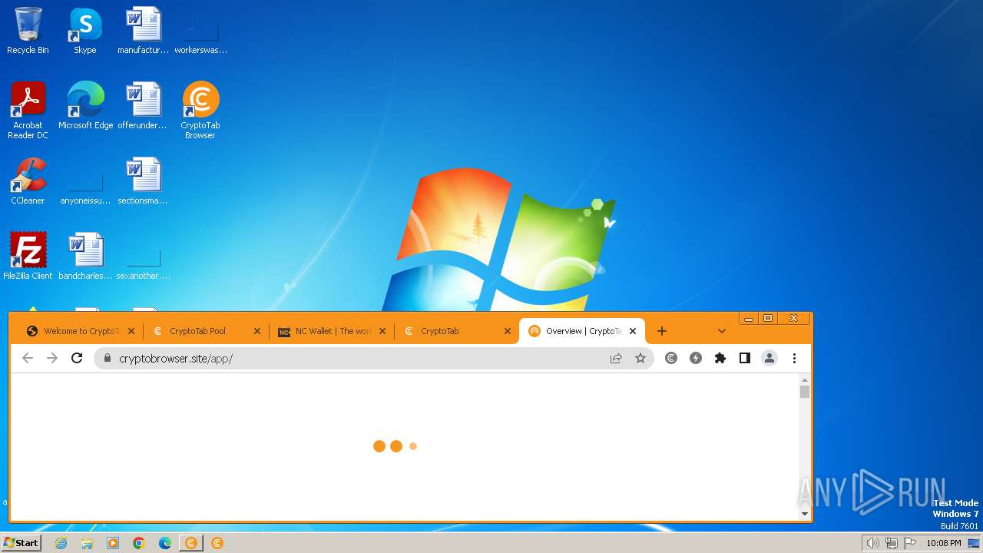This screenshot has height=553, width=983.
Task: Click the page scrollbar up arrow
Action: (805, 380)
